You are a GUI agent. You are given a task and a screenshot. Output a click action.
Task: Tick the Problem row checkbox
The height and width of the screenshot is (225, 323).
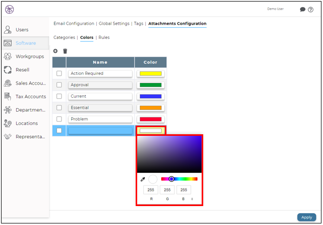coord(59,119)
